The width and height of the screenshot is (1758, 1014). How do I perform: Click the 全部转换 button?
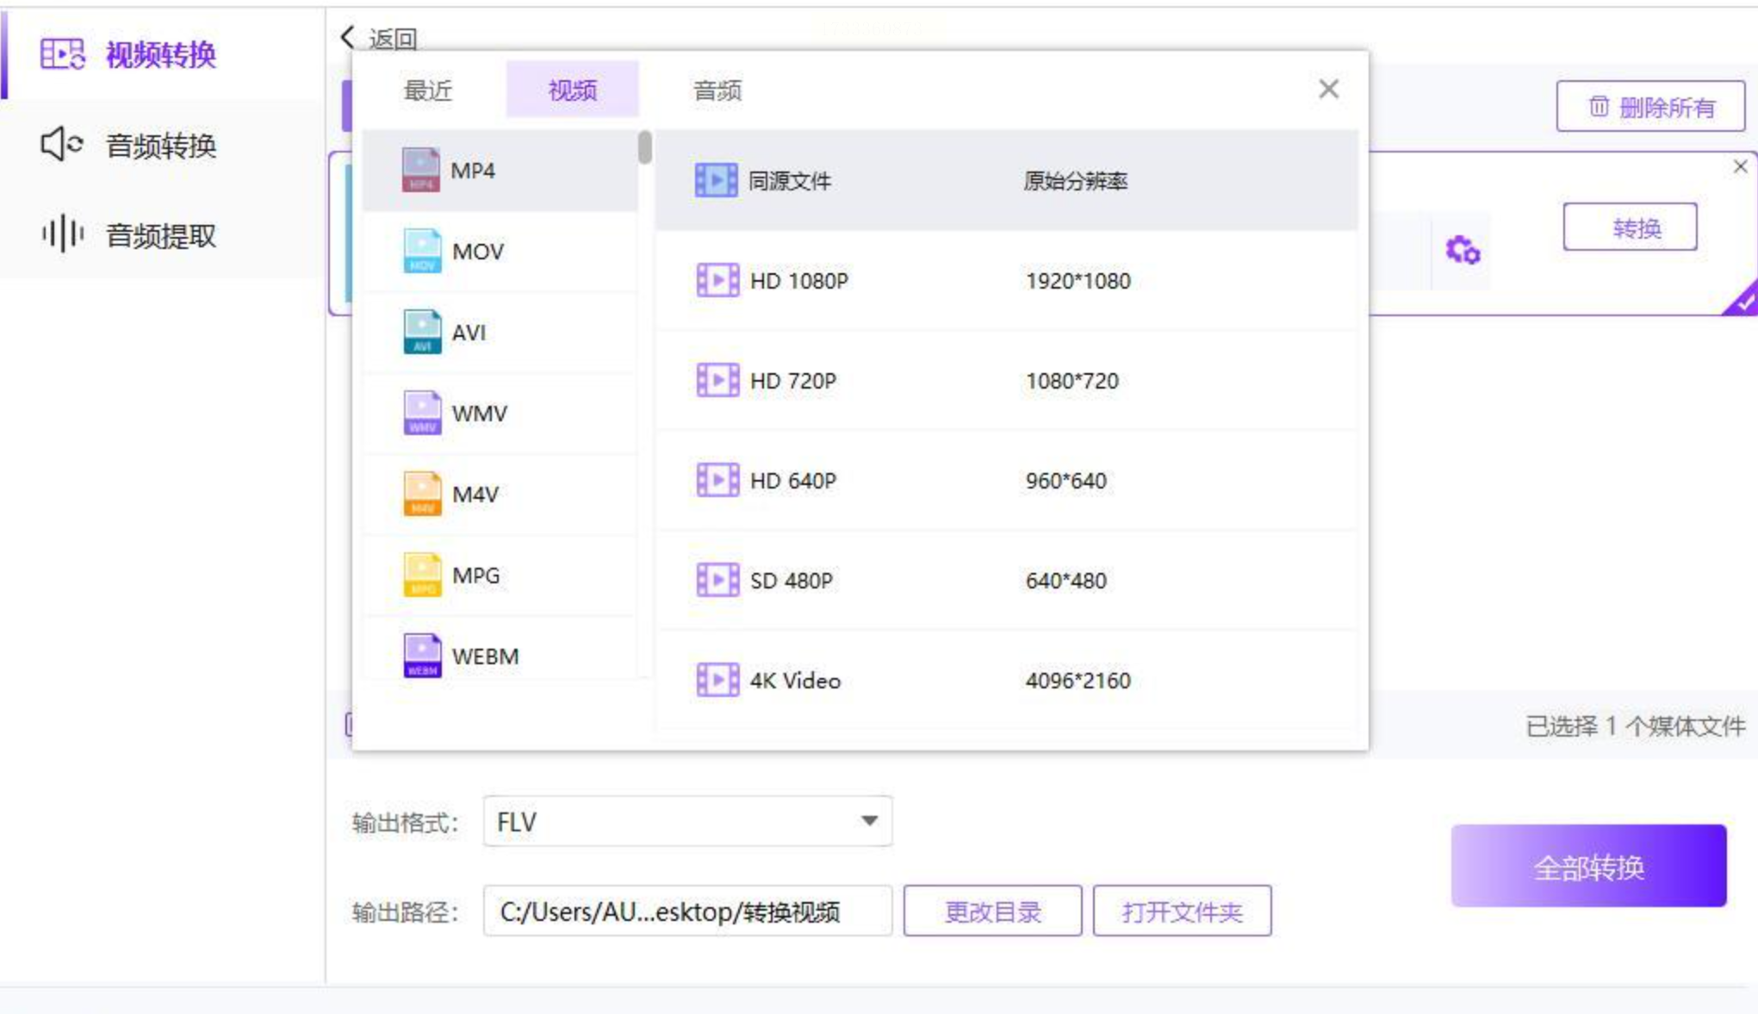point(1588,866)
